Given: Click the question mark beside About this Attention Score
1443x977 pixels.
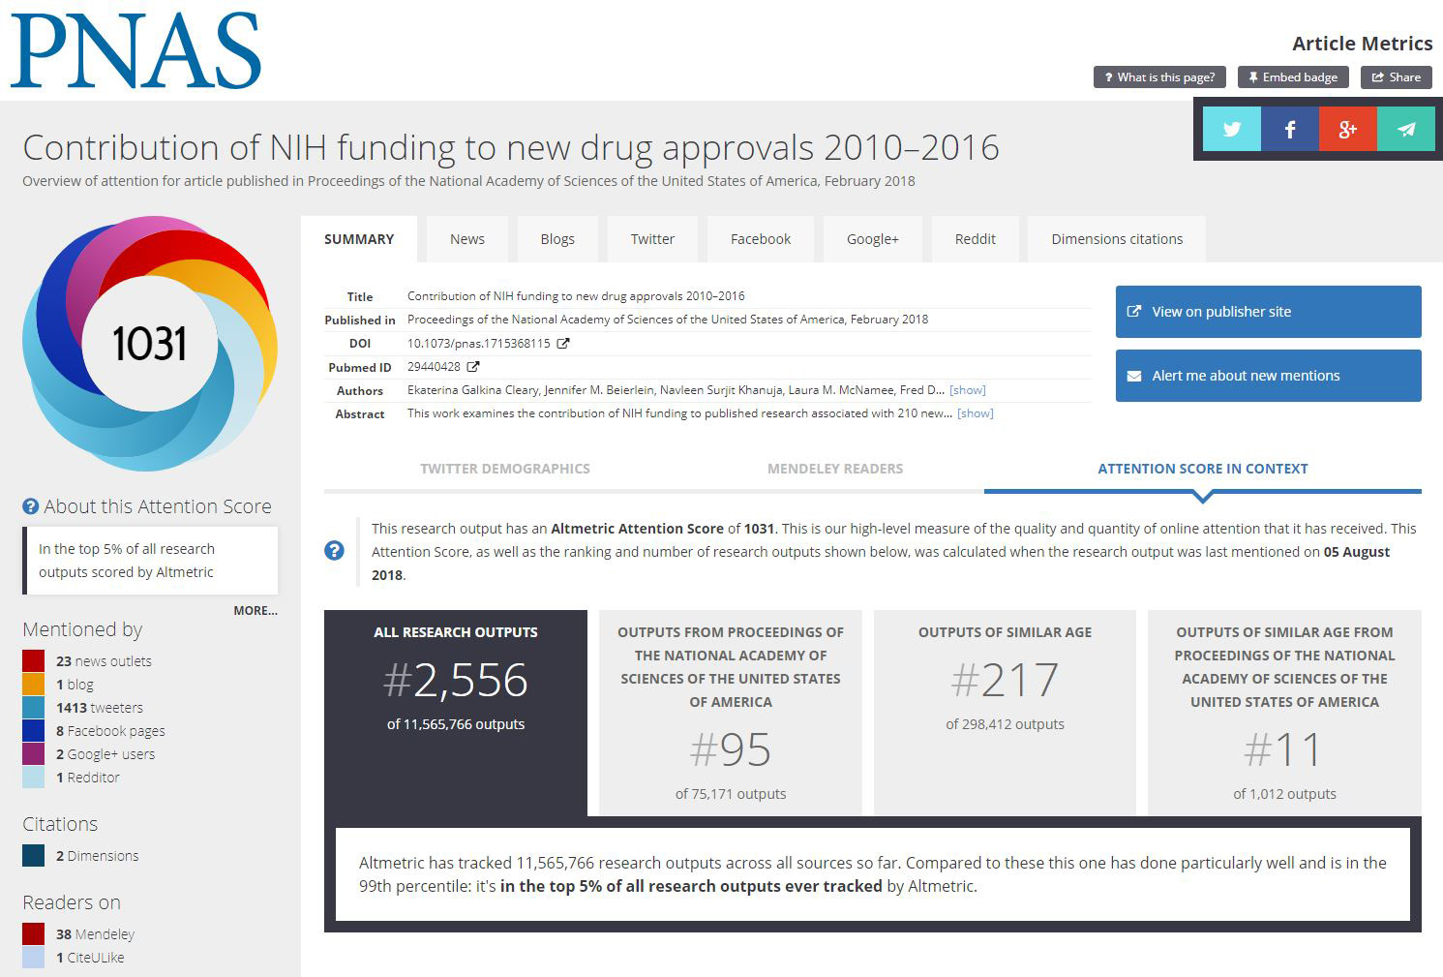Looking at the screenshot, I should pyautogui.click(x=31, y=506).
